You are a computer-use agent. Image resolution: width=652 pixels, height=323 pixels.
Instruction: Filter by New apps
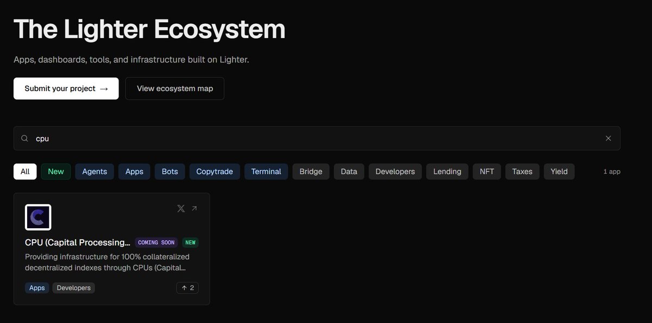(x=56, y=171)
